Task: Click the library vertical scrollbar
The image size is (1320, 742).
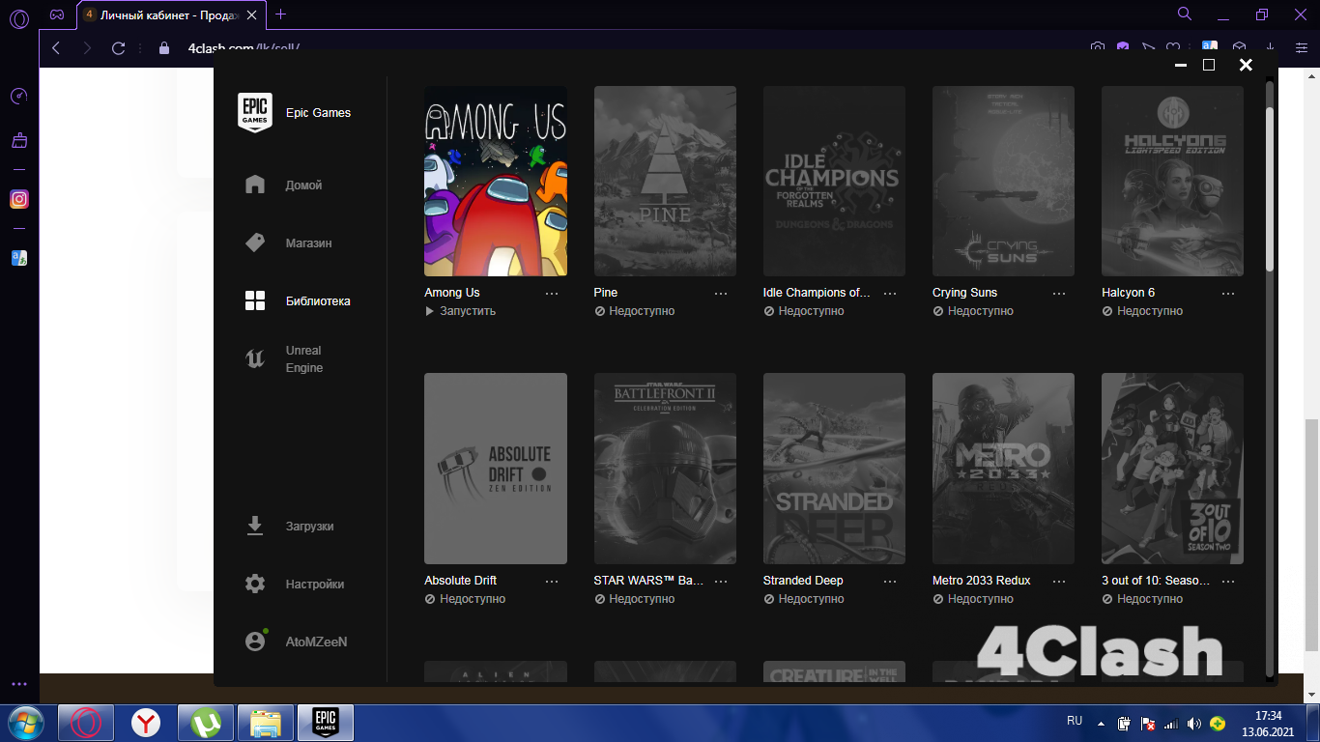Action: click(1270, 188)
